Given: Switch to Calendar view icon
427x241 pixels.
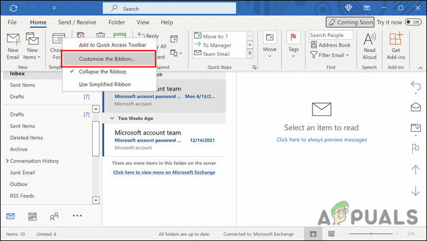Looking at the screenshot, I should click(32, 216).
